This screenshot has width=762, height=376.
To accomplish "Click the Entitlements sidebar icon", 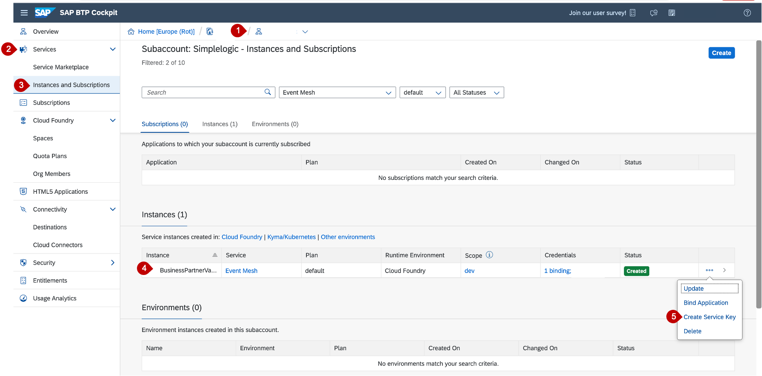I will pyautogui.click(x=23, y=281).
